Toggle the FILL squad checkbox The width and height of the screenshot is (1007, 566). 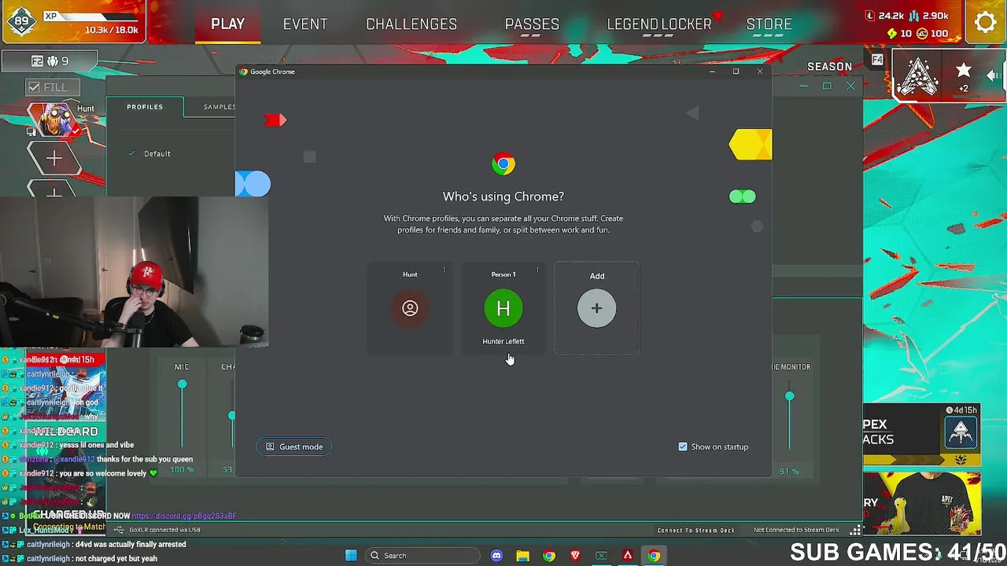click(34, 87)
